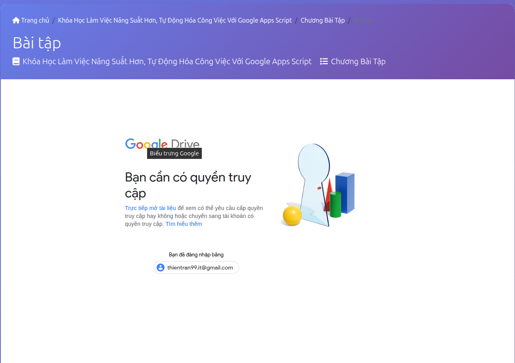Go to Chương Bài Tập in the breadcrumb
The width and height of the screenshot is (515, 363).
coord(323,20)
